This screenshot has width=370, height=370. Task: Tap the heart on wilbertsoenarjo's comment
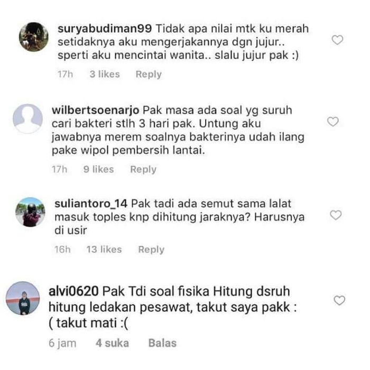point(332,122)
